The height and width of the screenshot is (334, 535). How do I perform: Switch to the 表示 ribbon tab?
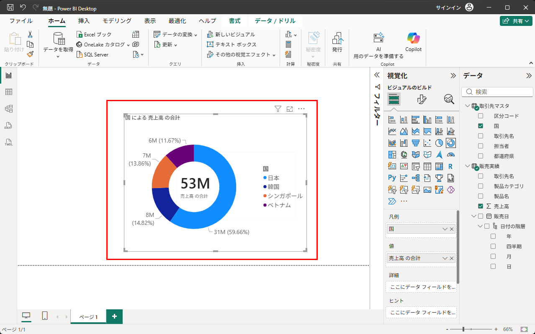point(150,21)
